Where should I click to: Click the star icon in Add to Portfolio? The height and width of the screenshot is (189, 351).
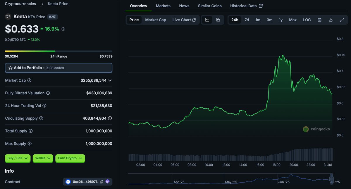(11, 68)
